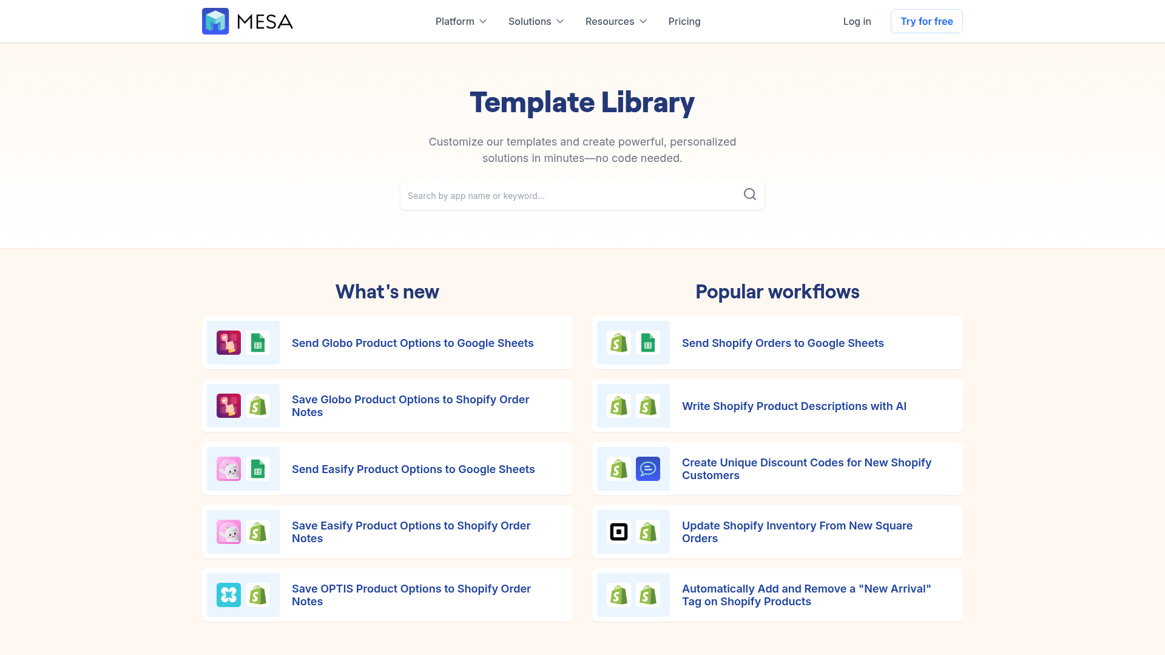1165x655 pixels.
Task: Click second Shopify icon in New Arrival Tag row
Action: [x=648, y=595]
